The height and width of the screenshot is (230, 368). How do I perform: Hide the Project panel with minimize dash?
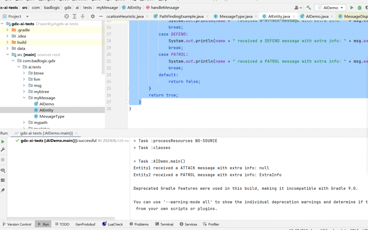[x=101, y=16]
